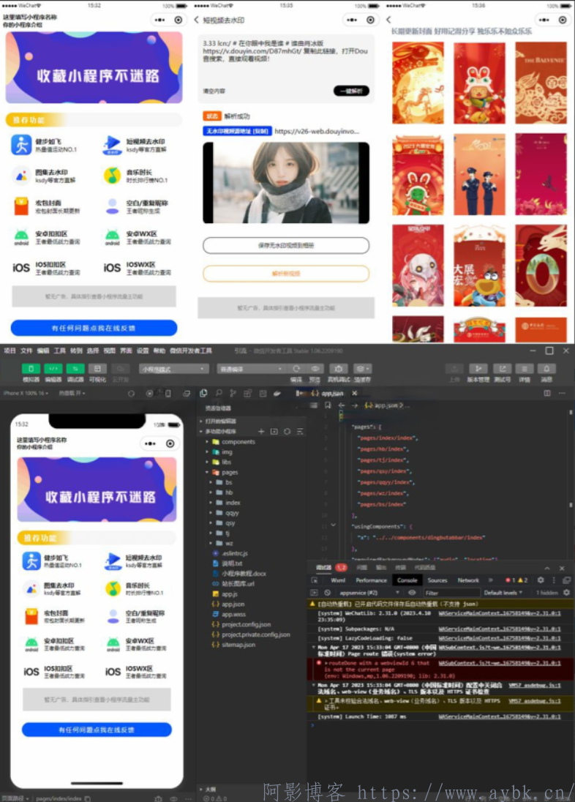
Task: Click new file plus icon in explorer
Action: (x=261, y=432)
